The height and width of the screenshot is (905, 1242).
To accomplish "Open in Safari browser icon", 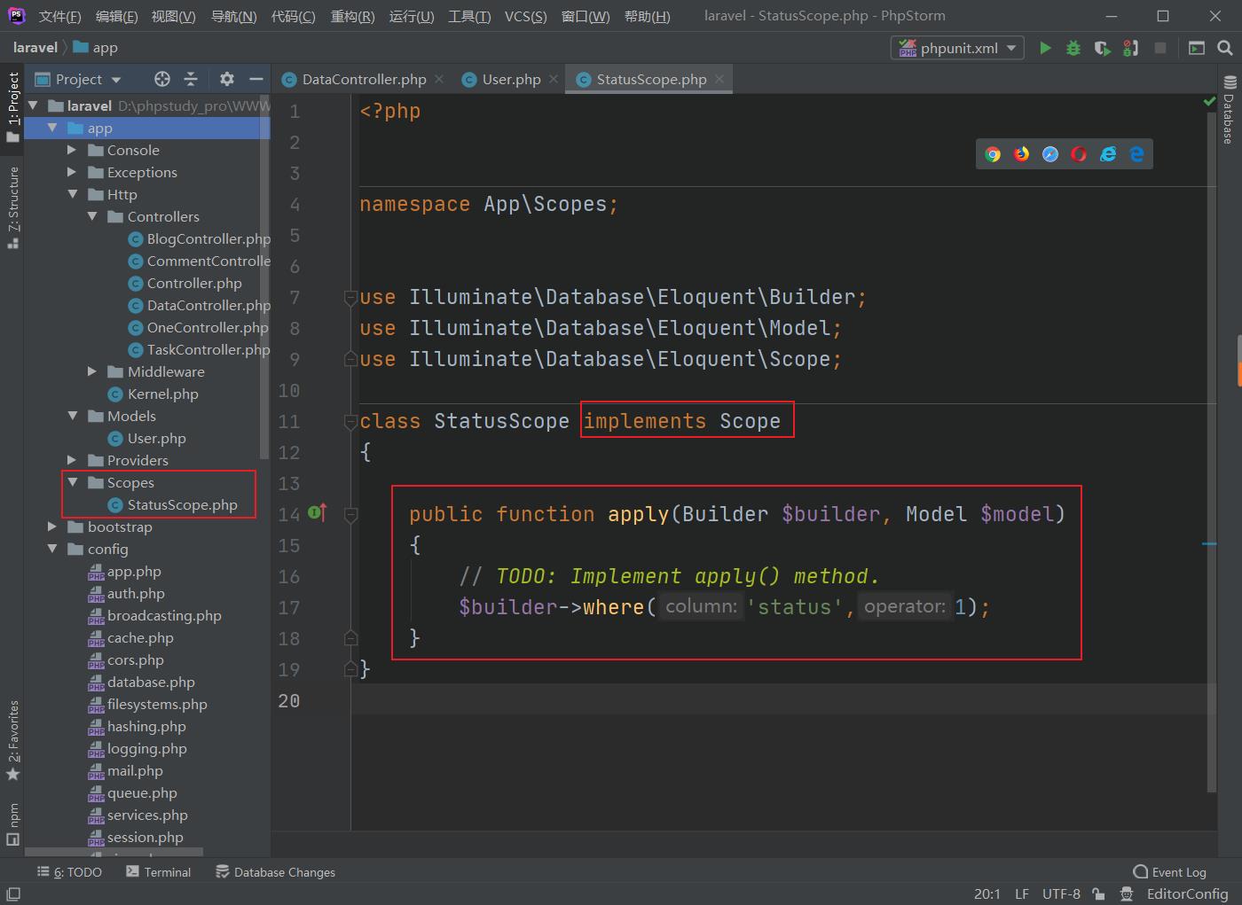I will (x=1050, y=154).
